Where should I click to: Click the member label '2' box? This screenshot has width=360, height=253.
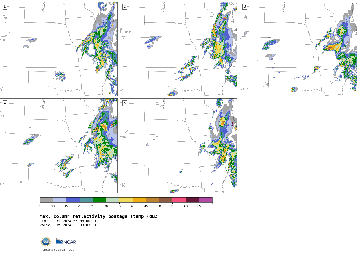coord(125,6)
